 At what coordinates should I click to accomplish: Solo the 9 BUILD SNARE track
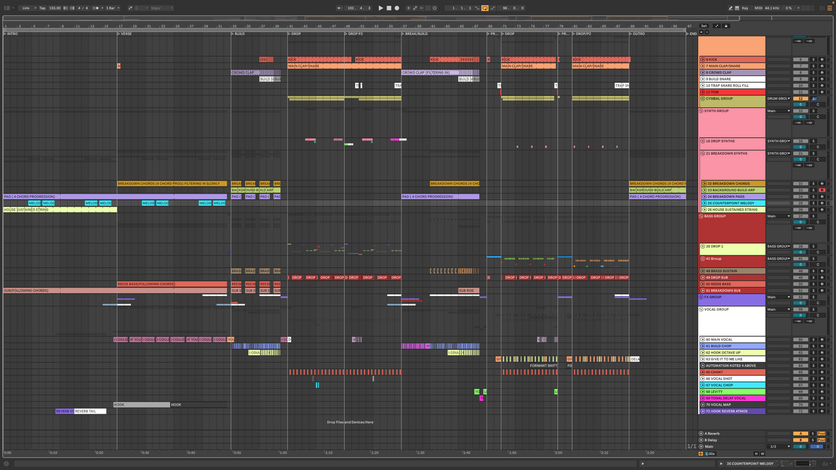812,79
